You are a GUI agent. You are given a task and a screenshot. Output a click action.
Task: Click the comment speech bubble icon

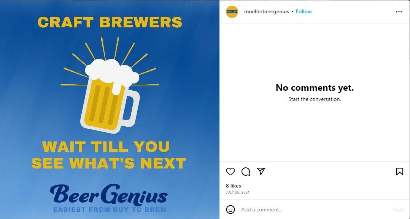[x=246, y=172]
